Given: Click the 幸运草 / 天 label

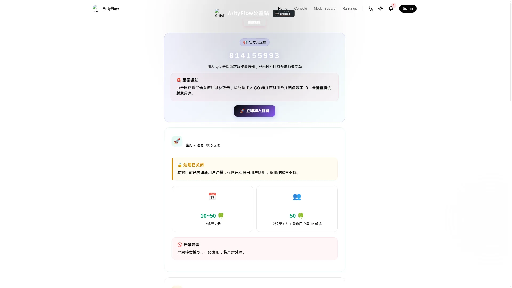Looking at the screenshot, I should point(212,224).
